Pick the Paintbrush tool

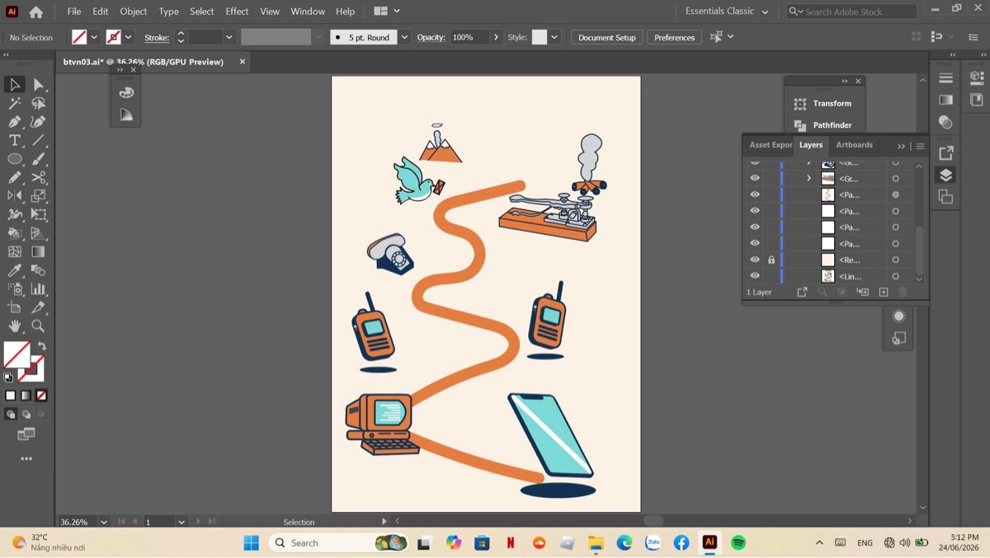[38, 159]
